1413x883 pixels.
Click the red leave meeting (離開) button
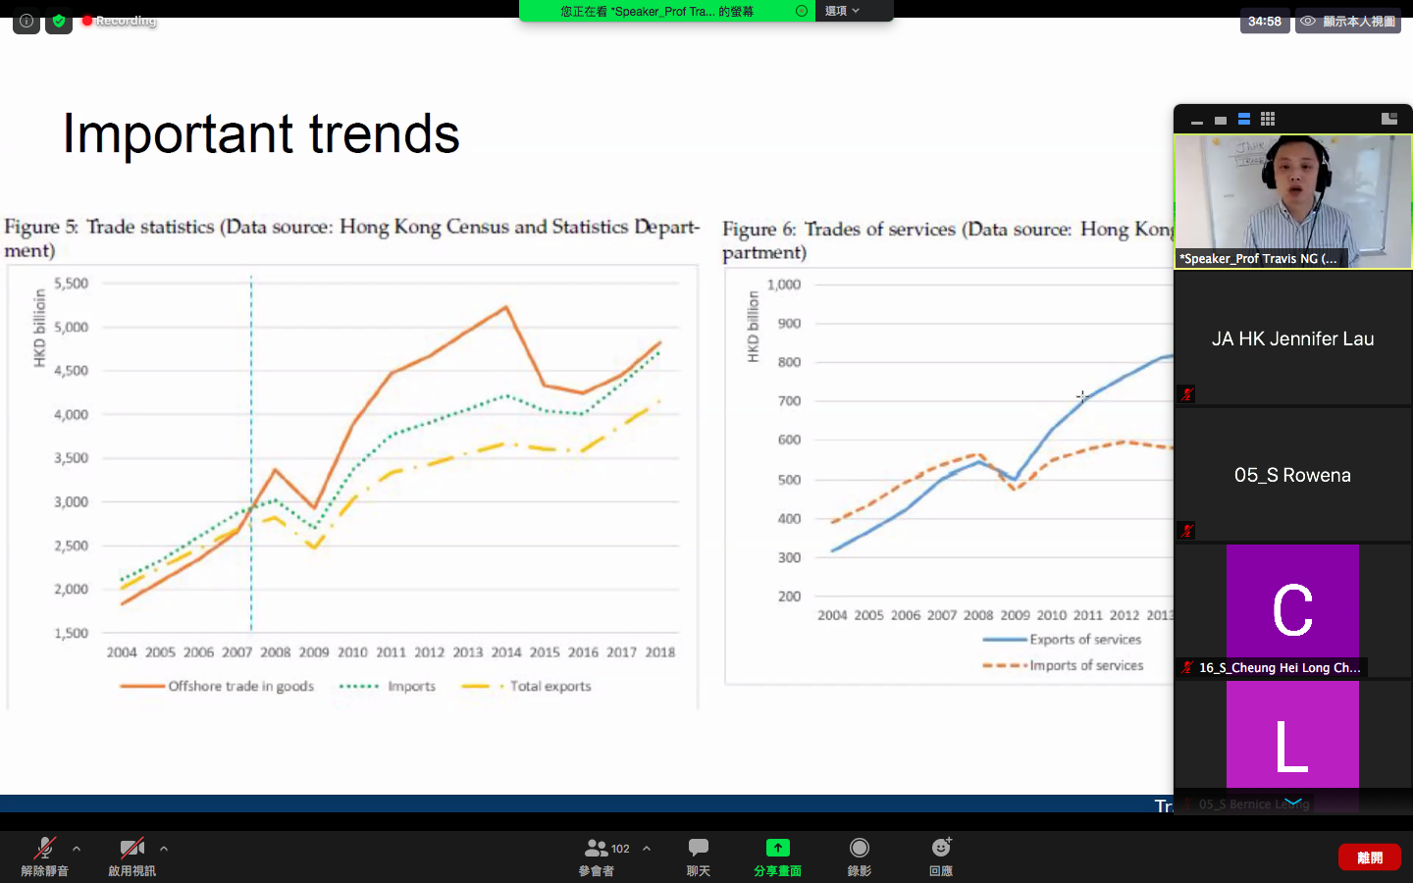click(x=1369, y=857)
